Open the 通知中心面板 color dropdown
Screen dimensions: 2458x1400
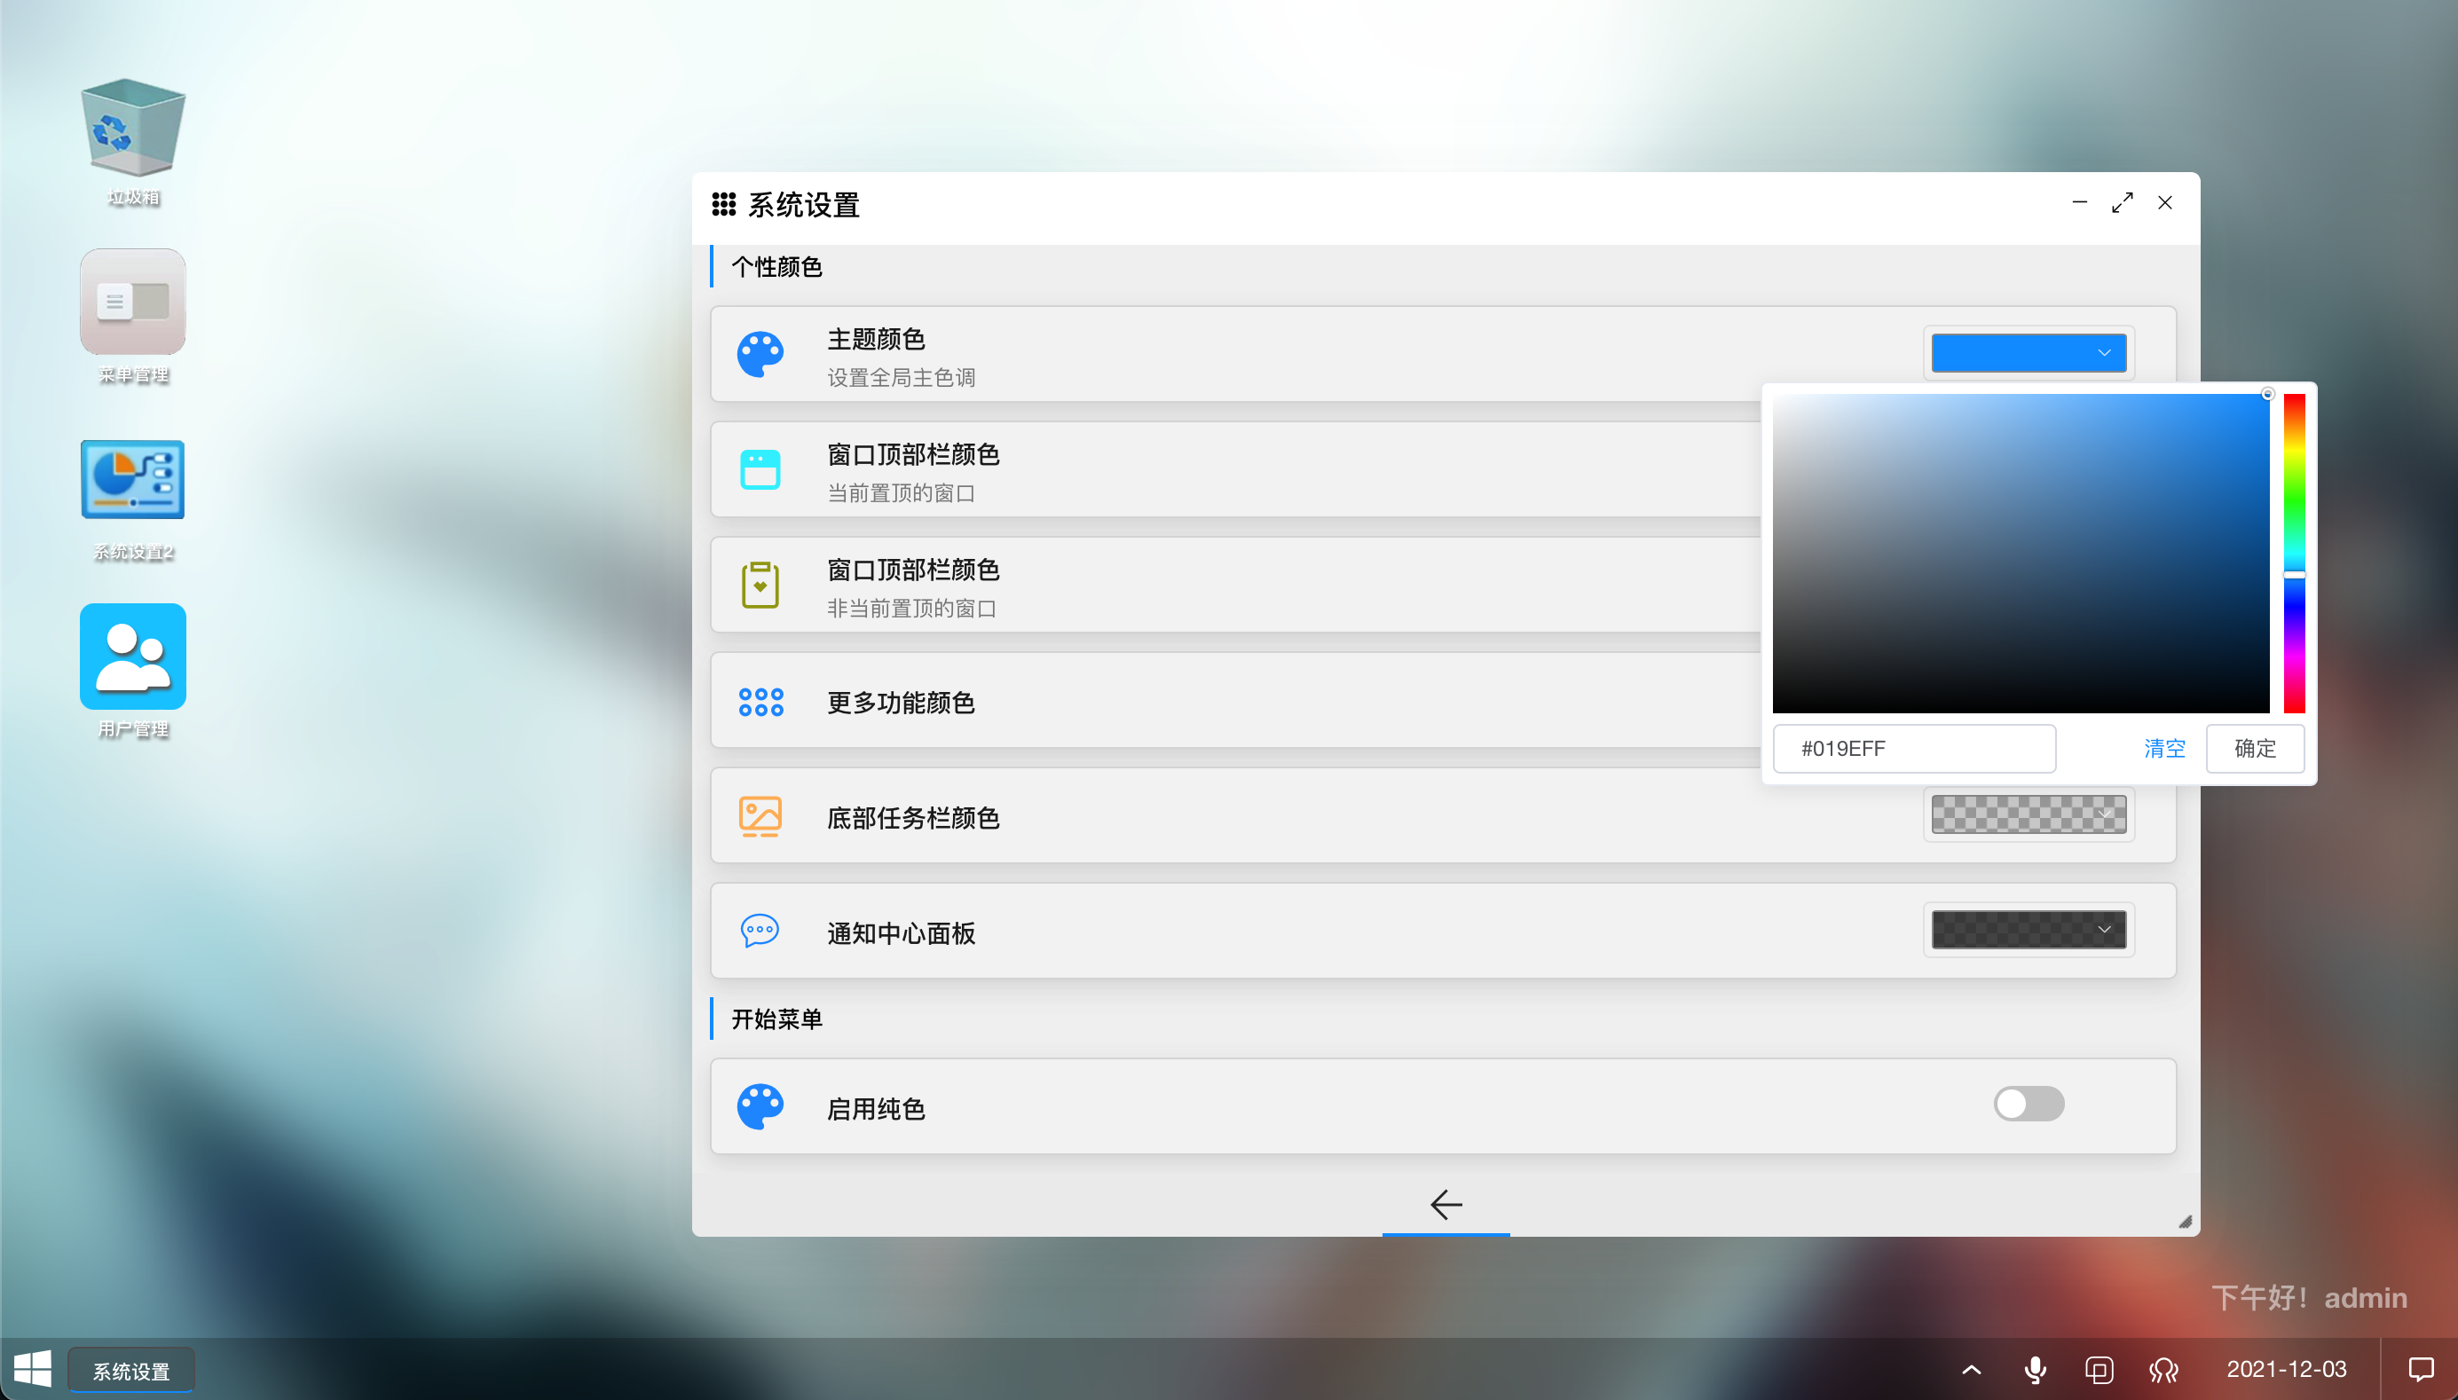point(2029,930)
